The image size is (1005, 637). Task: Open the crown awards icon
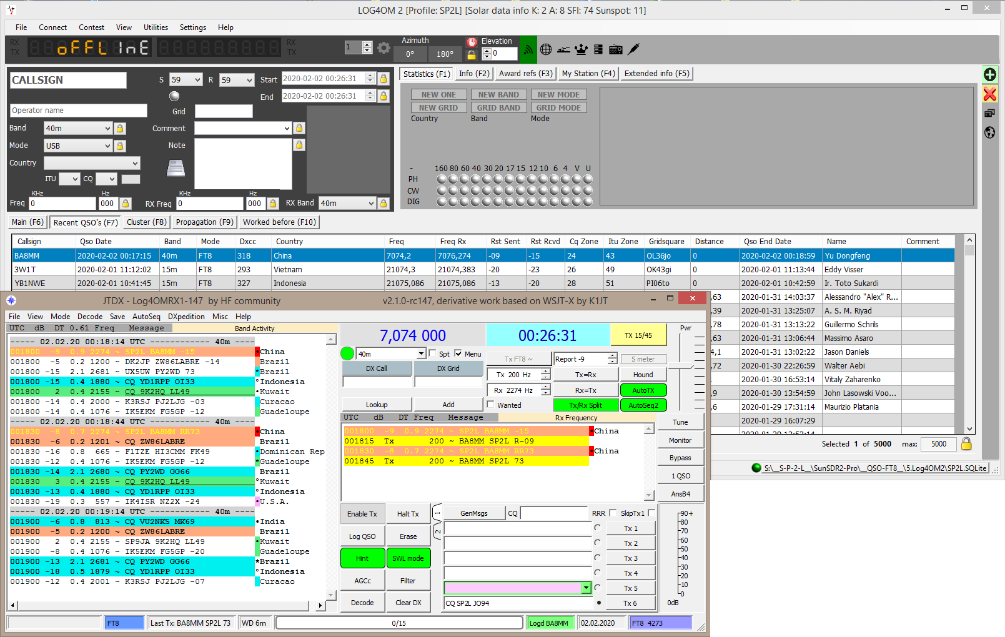tap(581, 49)
